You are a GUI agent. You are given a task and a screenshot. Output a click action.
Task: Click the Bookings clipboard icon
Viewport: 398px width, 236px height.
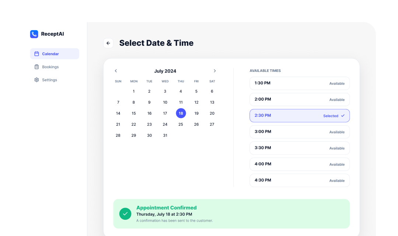[36, 67]
